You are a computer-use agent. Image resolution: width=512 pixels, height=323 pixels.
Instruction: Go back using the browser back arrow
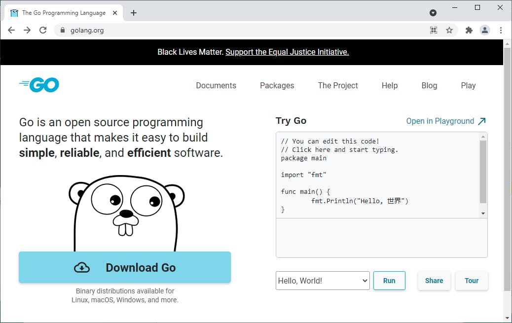tap(11, 31)
